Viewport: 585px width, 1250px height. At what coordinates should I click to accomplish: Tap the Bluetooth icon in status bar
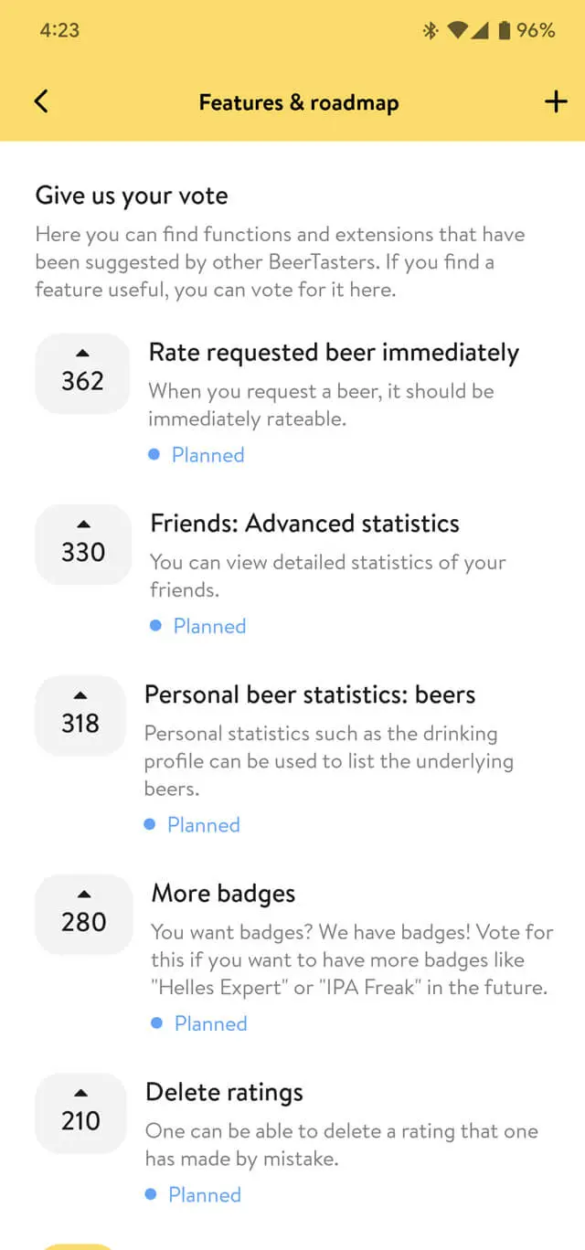click(430, 31)
